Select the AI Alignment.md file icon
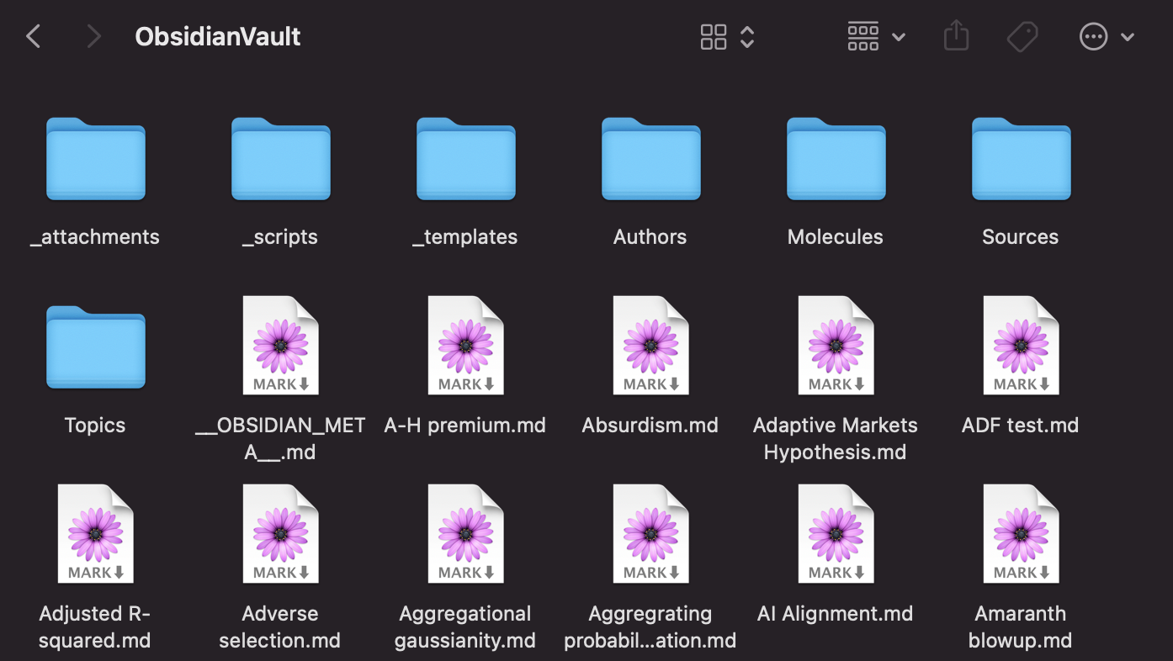Screen dimensions: 1173x661 (x=836, y=534)
